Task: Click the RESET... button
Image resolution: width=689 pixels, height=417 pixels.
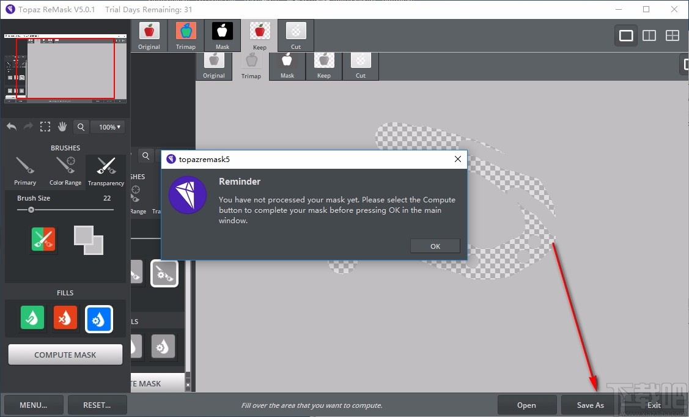Action: coord(97,405)
